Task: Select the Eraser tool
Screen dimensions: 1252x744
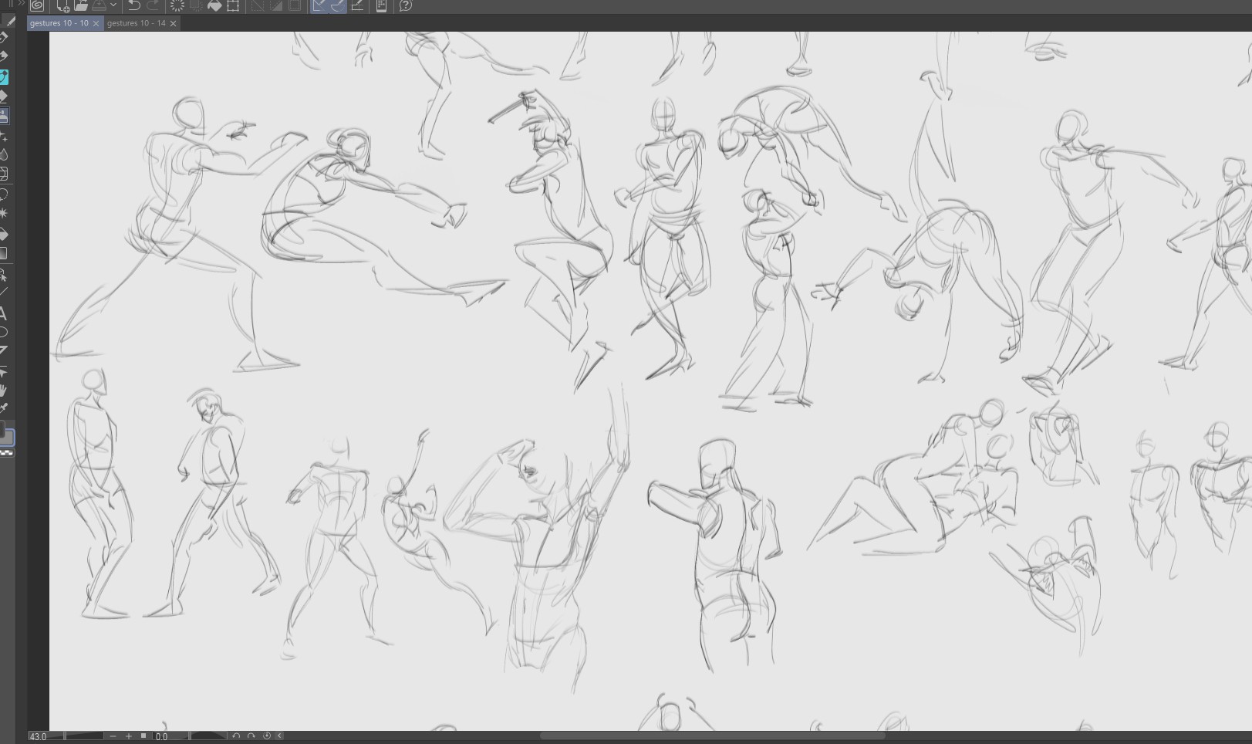Action: point(4,96)
